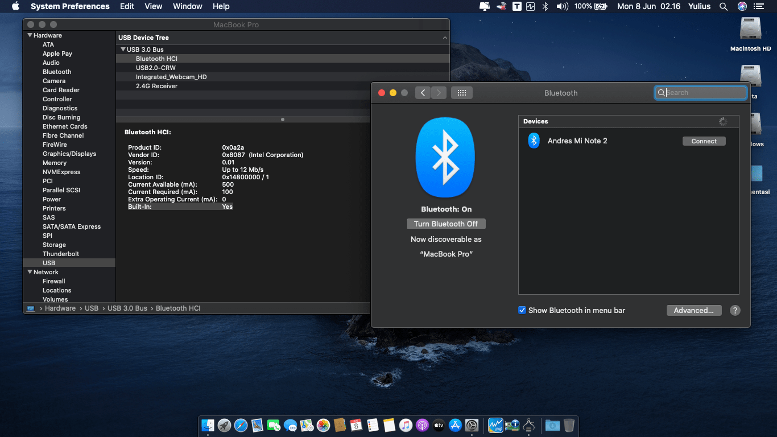Open Intel Power Gadget icon in dock
The height and width of the screenshot is (437, 777).
(496, 425)
